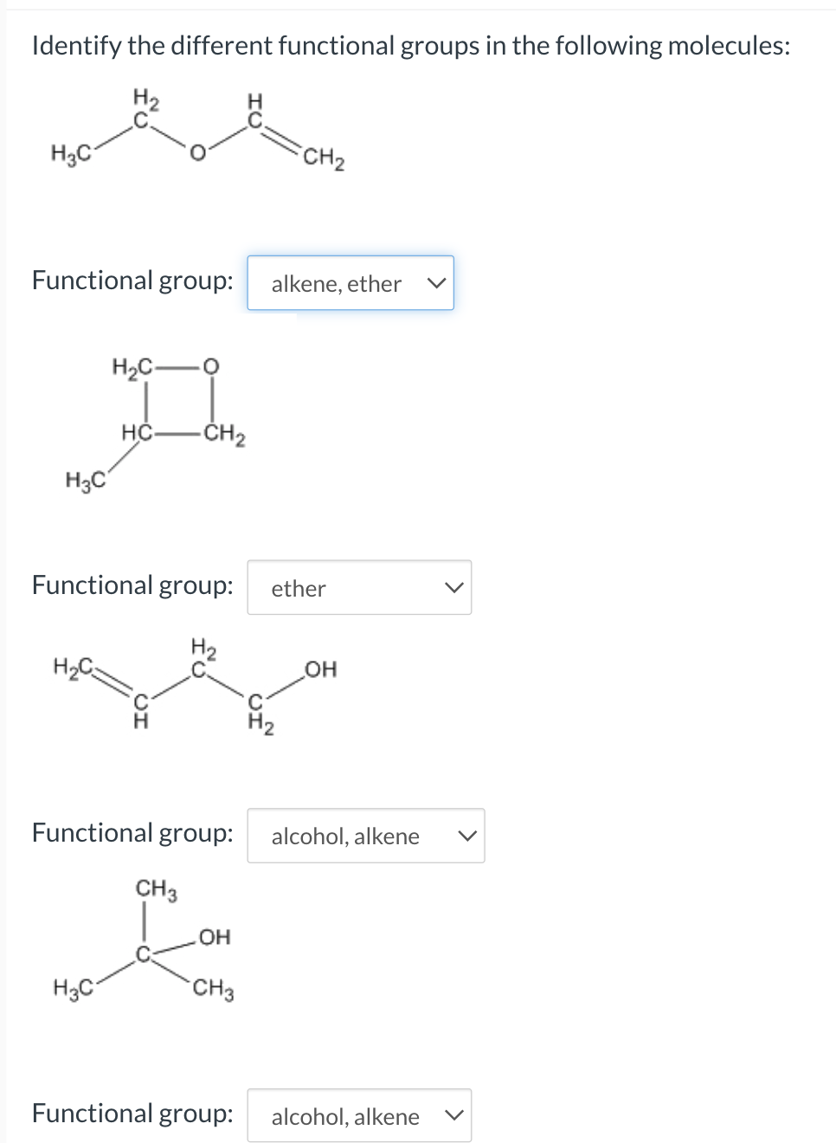Click the chevron on the ether answer box
The image size is (836, 1143).
pos(454,588)
